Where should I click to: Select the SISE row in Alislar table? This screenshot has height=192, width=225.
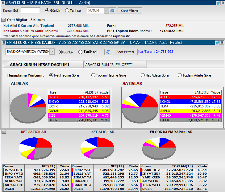tap(79, 115)
